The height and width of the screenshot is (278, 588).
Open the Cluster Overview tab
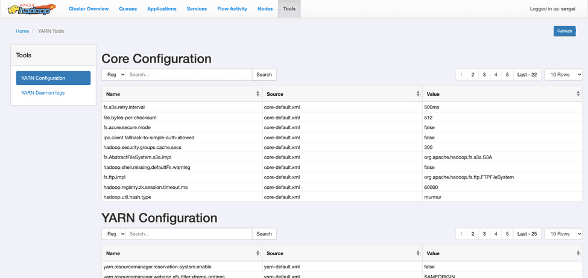(89, 9)
